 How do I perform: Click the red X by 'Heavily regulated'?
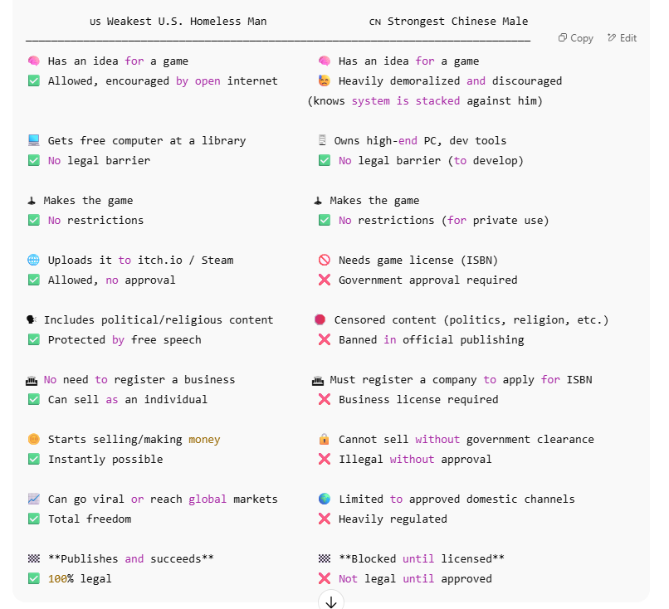coord(325,519)
